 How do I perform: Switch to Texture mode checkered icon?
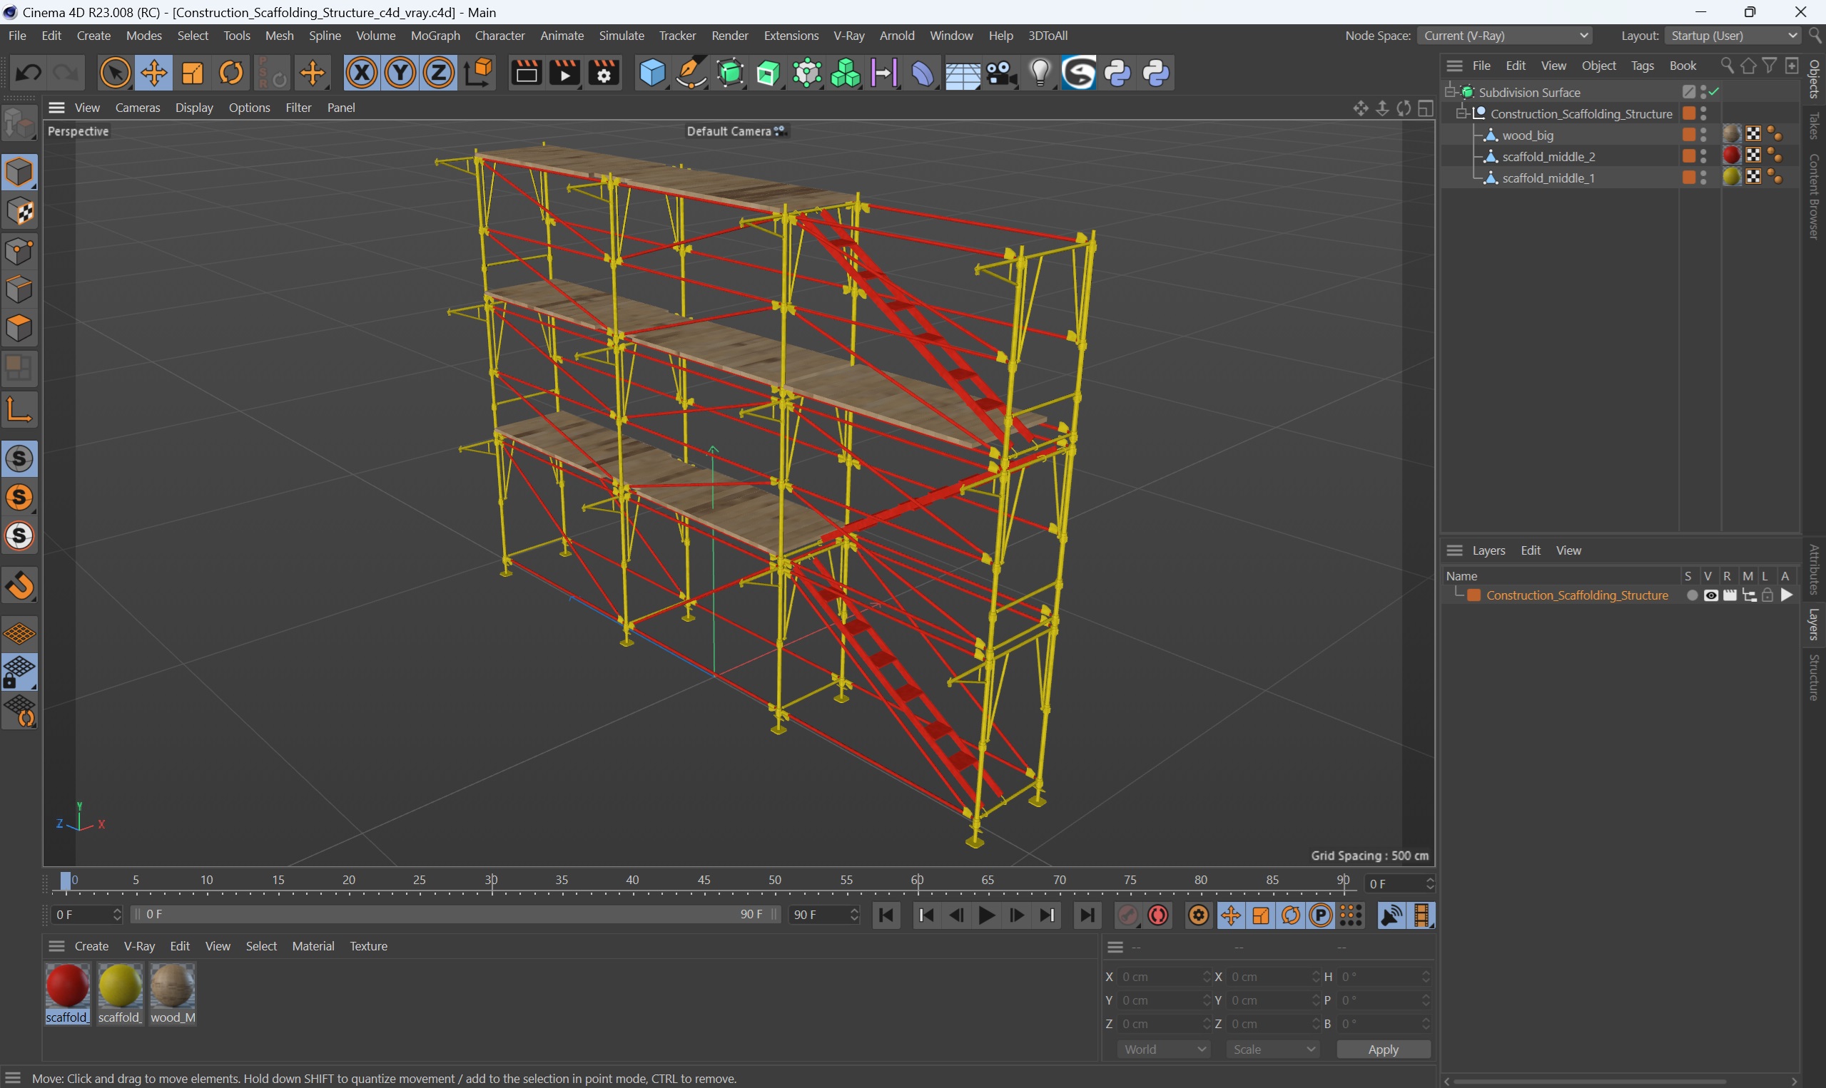coord(19,212)
